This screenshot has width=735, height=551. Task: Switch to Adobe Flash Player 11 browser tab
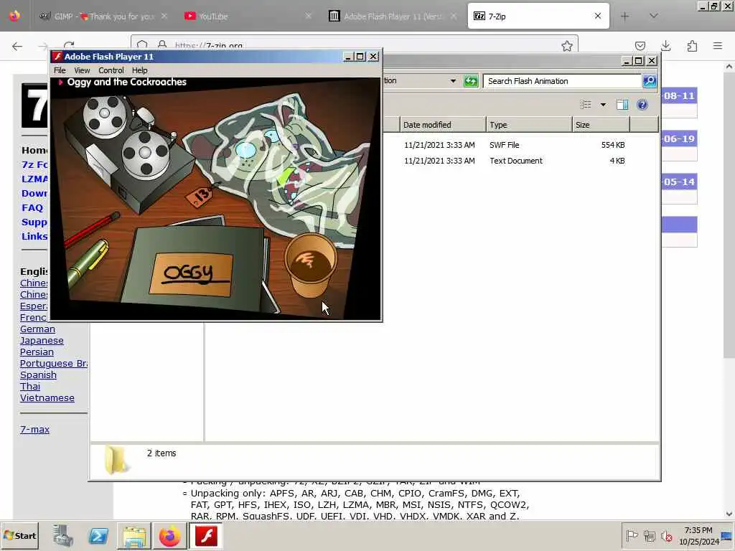pyautogui.click(x=392, y=17)
